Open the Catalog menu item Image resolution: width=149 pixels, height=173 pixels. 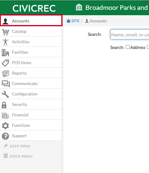31,31
